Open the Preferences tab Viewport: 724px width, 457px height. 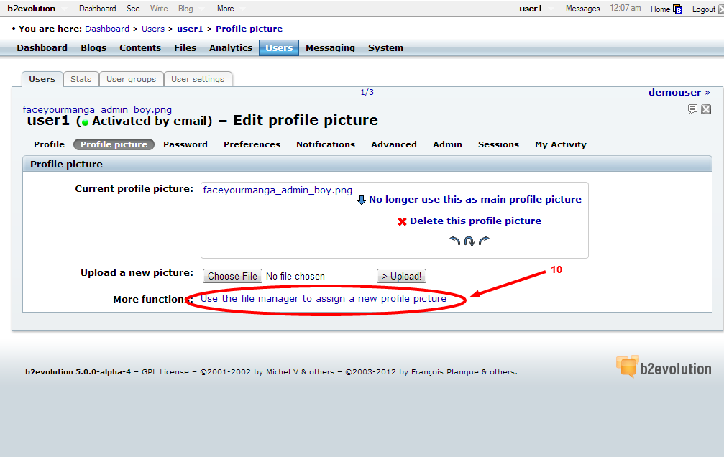point(252,144)
